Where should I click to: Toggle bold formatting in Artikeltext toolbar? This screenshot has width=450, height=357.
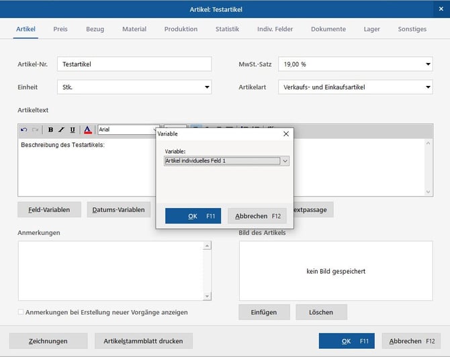pos(50,130)
